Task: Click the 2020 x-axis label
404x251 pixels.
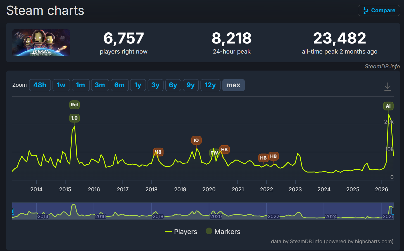Action: pyautogui.click(x=209, y=189)
